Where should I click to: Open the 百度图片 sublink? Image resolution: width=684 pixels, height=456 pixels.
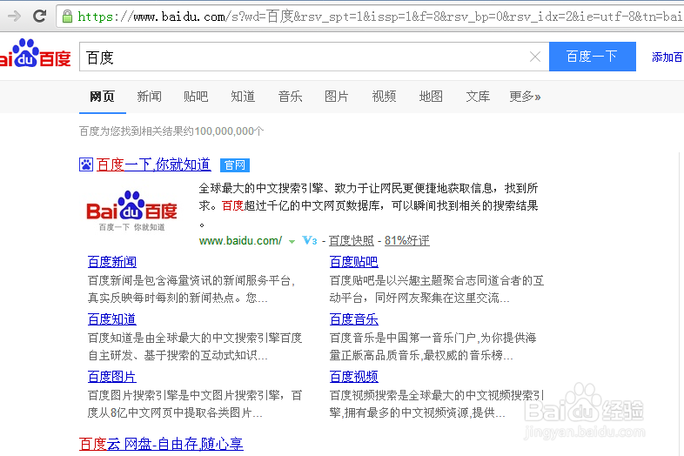pyautogui.click(x=112, y=377)
